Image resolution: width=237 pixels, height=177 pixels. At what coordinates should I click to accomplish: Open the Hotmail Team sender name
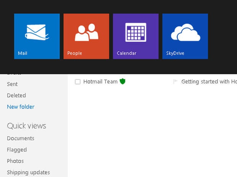(101, 81)
